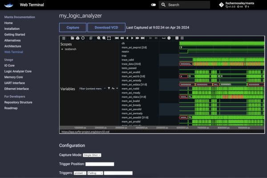This screenshot has width=267, height=178.
Task: Click the Trigger Position input field
Action: click(x=100, y=164)
